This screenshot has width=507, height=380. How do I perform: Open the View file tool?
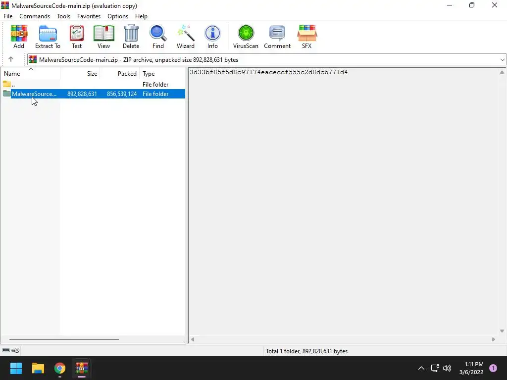104,37
